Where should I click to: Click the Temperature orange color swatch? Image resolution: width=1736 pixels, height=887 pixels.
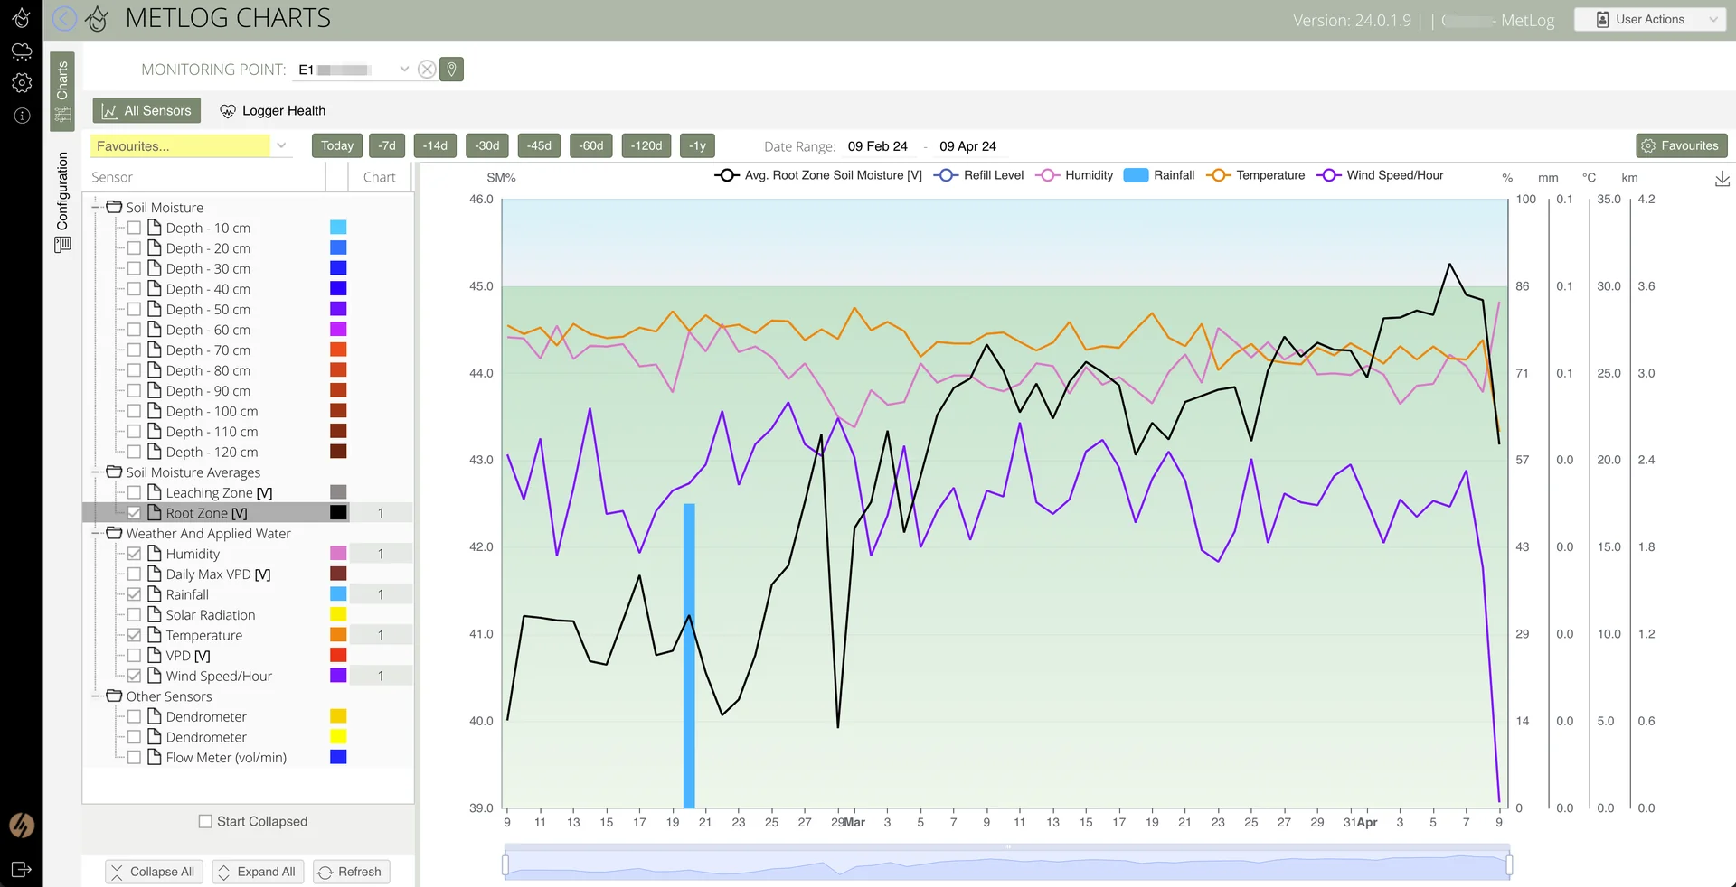(x=338, y=635)
